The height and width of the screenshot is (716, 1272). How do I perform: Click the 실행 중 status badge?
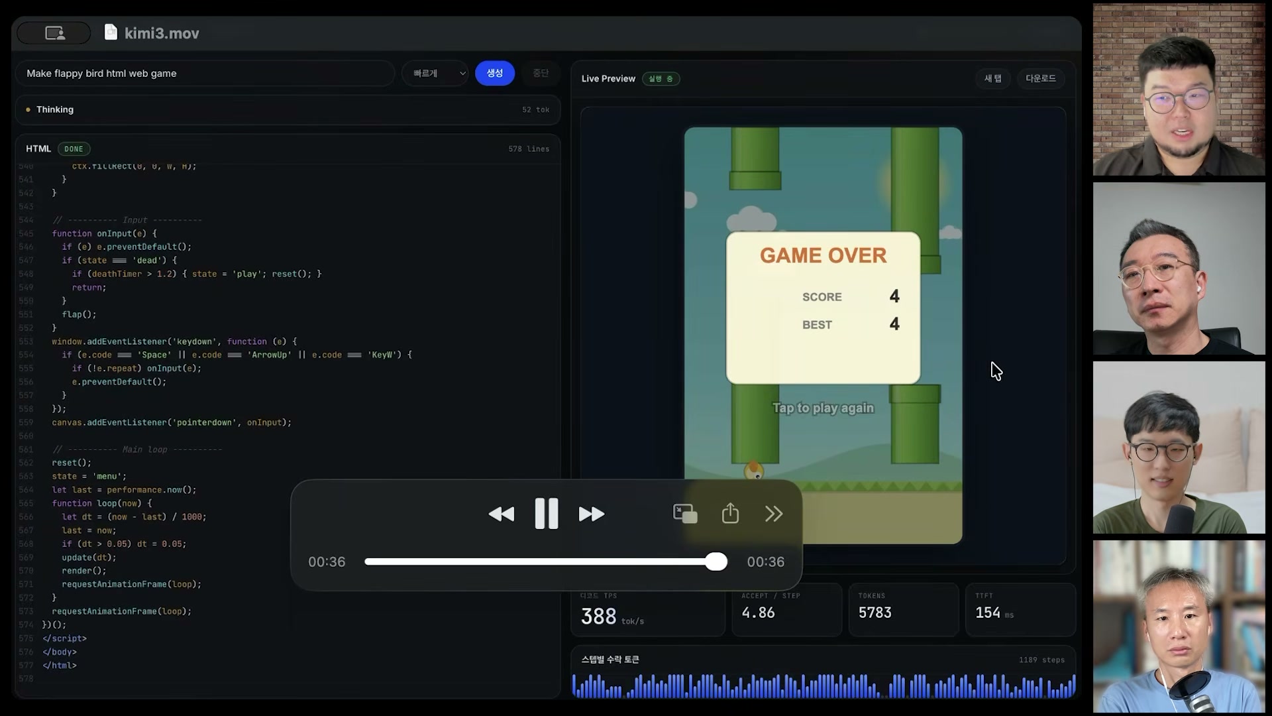pos(661,79)
